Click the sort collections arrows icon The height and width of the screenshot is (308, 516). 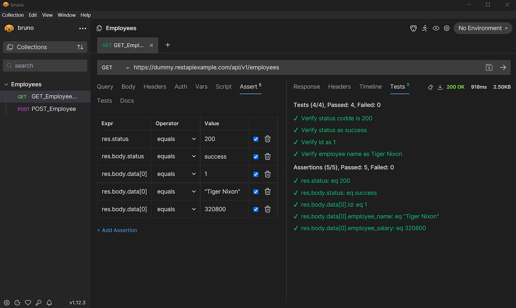(80, 47)
